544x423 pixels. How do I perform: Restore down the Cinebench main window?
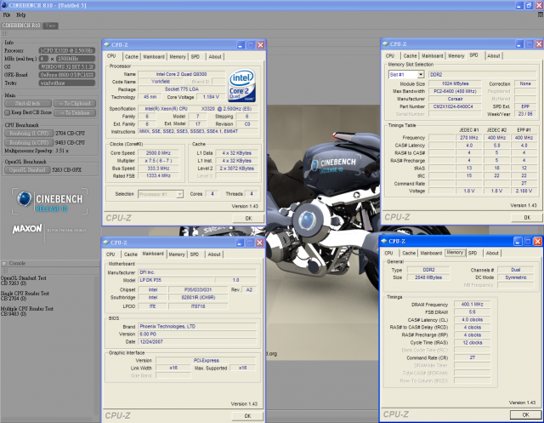pos(529,6)
